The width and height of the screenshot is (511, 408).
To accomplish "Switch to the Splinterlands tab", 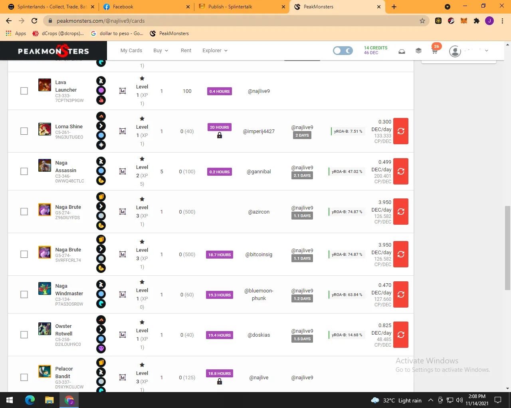I will coord(51,7).
